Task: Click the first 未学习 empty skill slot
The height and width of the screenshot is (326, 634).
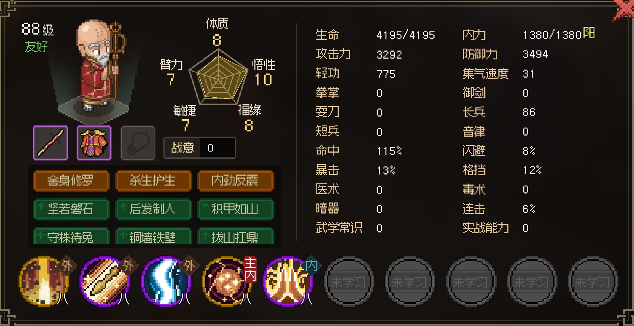Action: pyautogui.click(x=348, y=282)
